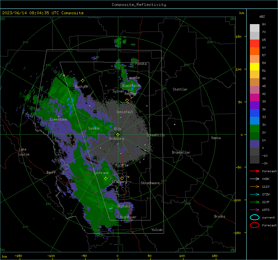
Task: Select the light gray 80-70 dBZ swatch
Action: click(x=255, y=28)
